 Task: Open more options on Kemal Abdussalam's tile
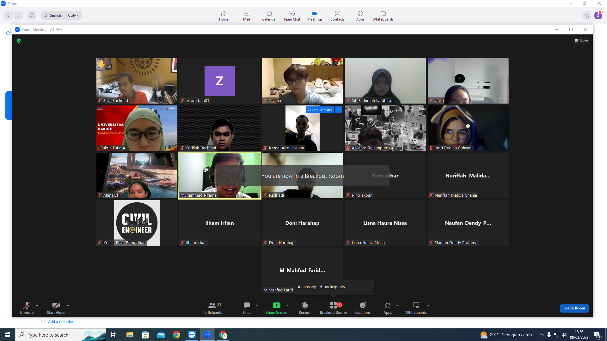[339, 110]
